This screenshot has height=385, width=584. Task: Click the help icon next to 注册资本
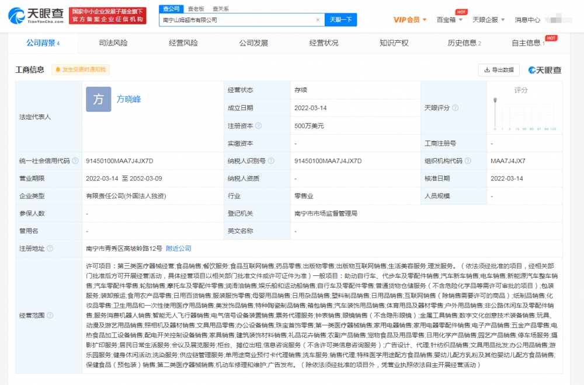[x=259, y=126]
